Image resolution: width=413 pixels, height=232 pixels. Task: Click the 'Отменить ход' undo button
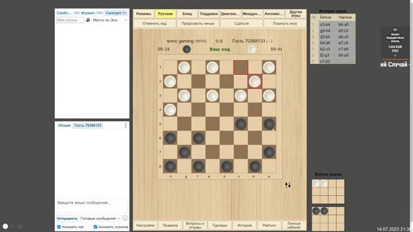click(154, 23)
